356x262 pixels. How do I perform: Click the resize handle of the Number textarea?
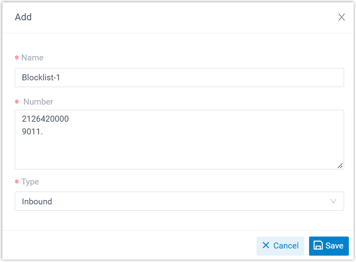pyautogui.click(x=341, y=165)
